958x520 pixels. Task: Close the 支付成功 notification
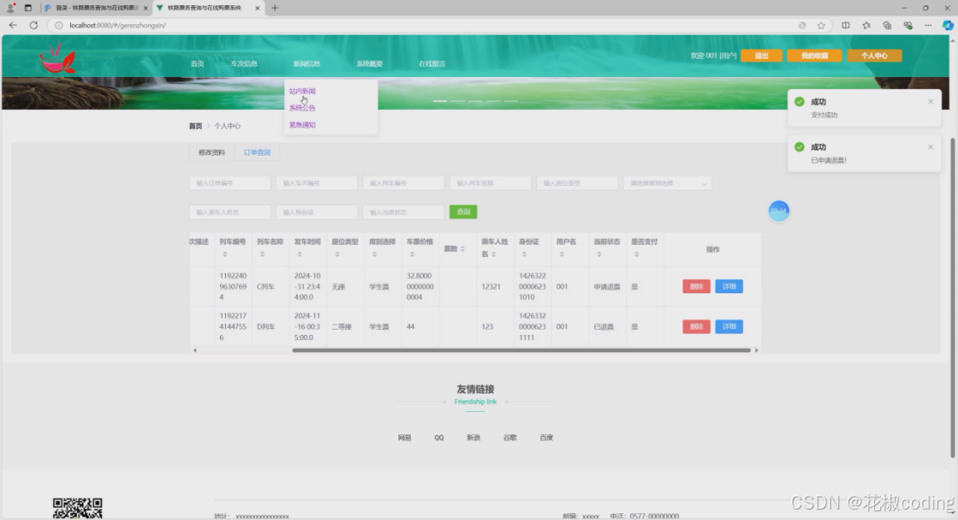[x=930, y=102]
